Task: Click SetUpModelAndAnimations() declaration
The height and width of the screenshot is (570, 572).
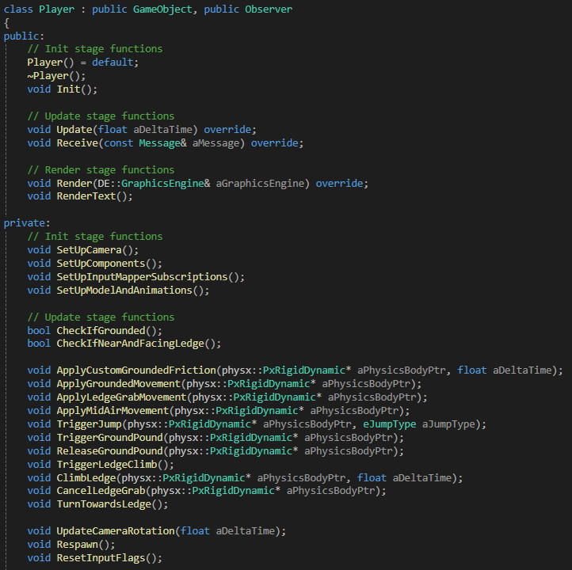Action: tap(118, 291)
